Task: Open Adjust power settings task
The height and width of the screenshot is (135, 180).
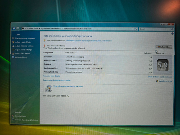Action: tap(24, 50)
